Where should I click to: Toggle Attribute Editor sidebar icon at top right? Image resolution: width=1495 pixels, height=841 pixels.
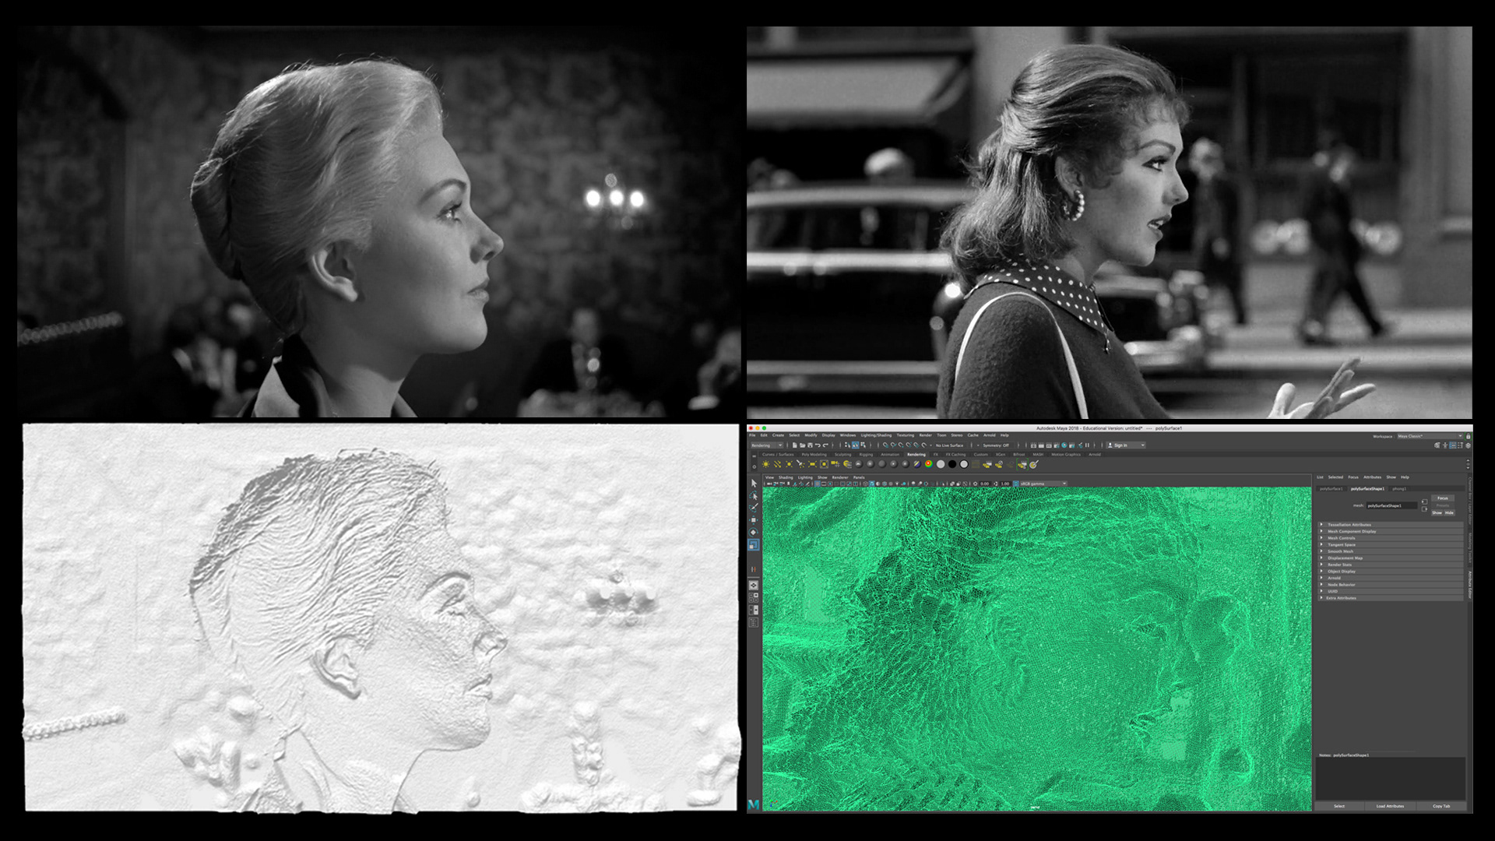click(x=1453, y=445)
